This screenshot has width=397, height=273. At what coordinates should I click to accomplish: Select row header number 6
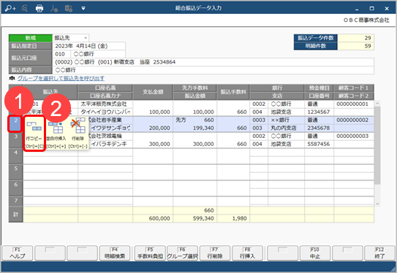[x=15, y=188]
